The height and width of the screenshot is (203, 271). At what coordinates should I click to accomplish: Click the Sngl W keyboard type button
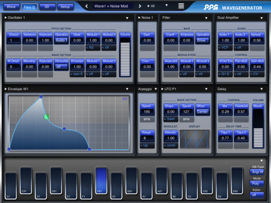point(257,172)
